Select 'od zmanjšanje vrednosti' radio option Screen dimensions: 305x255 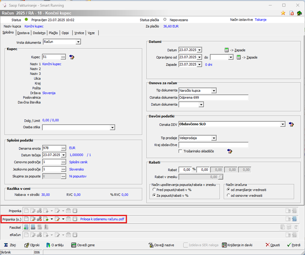[228, 190]
